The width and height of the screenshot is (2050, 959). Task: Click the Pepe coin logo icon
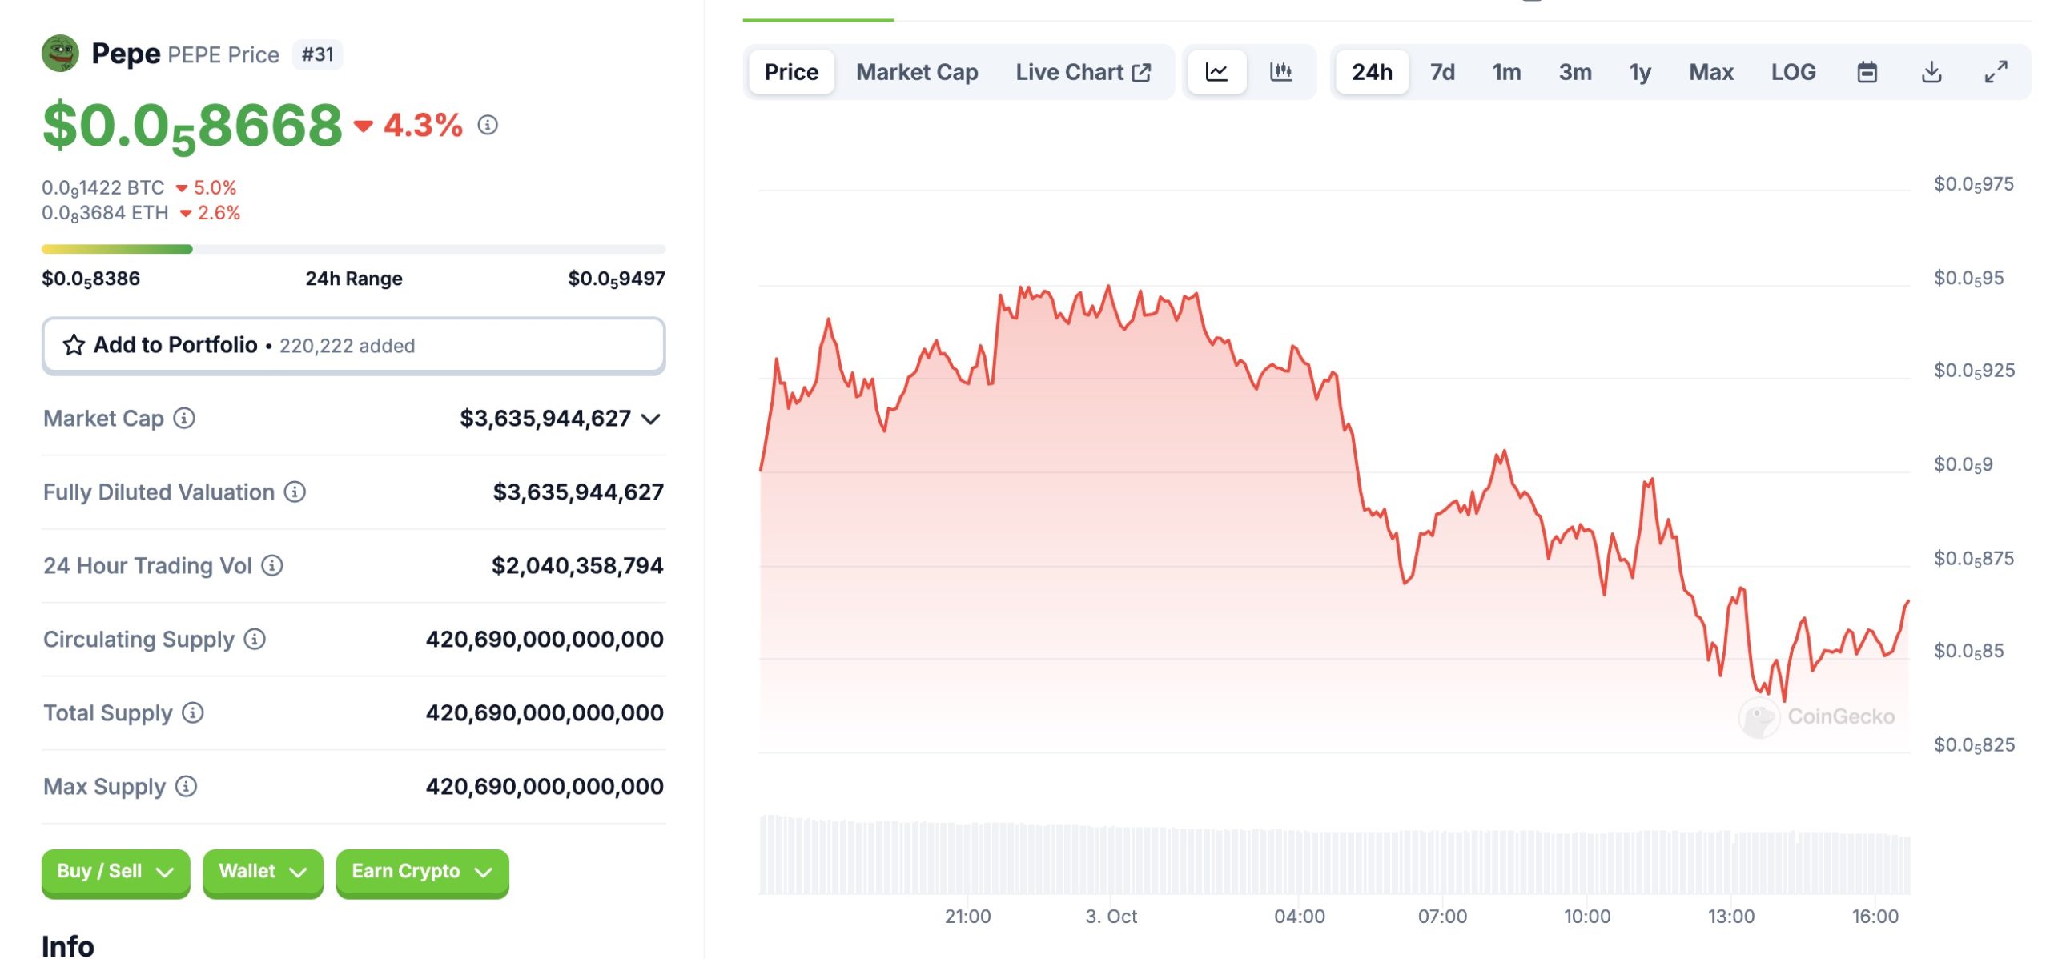[60, 54]
